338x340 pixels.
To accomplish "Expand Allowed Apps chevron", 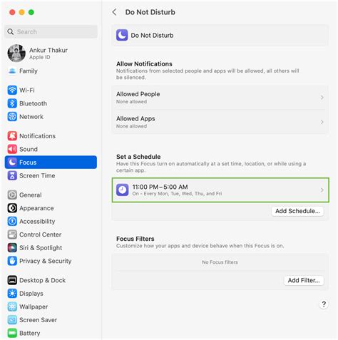I will (322, 122).
